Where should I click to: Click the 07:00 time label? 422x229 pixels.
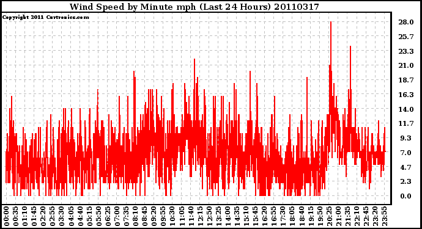117,216
